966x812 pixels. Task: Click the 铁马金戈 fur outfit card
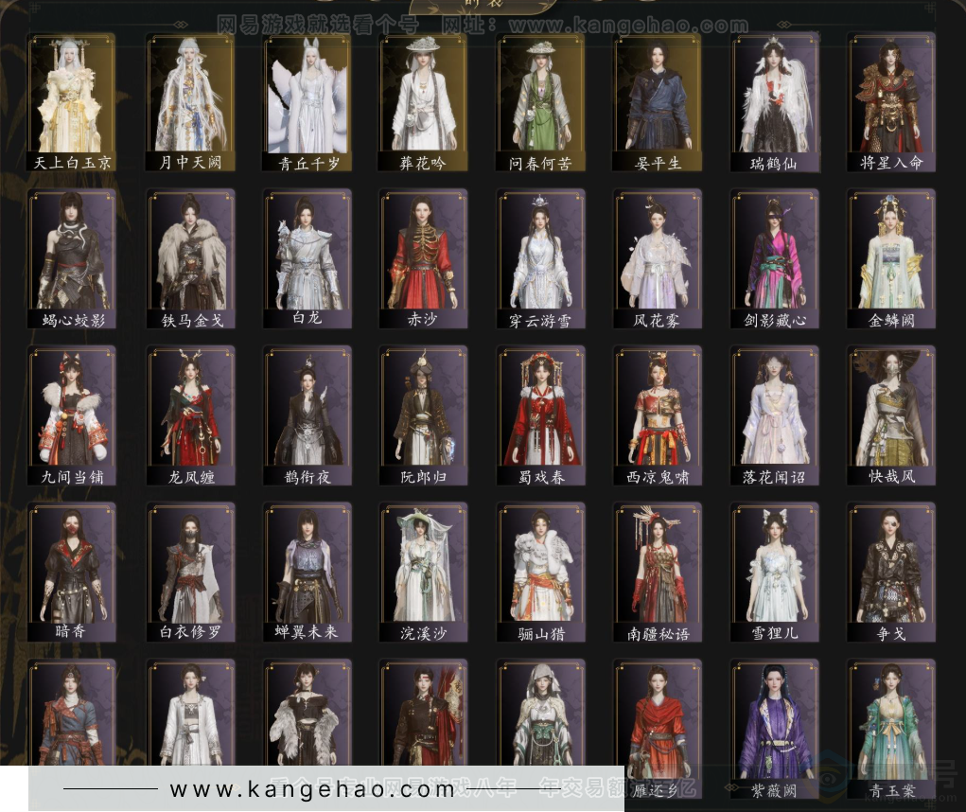coord(190,258)
